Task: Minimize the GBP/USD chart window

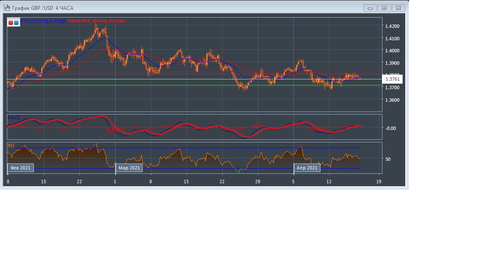Action: [370, 8]
